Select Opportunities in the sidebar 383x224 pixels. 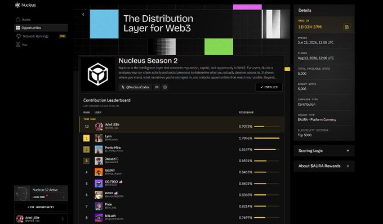(x=41, y=28)
